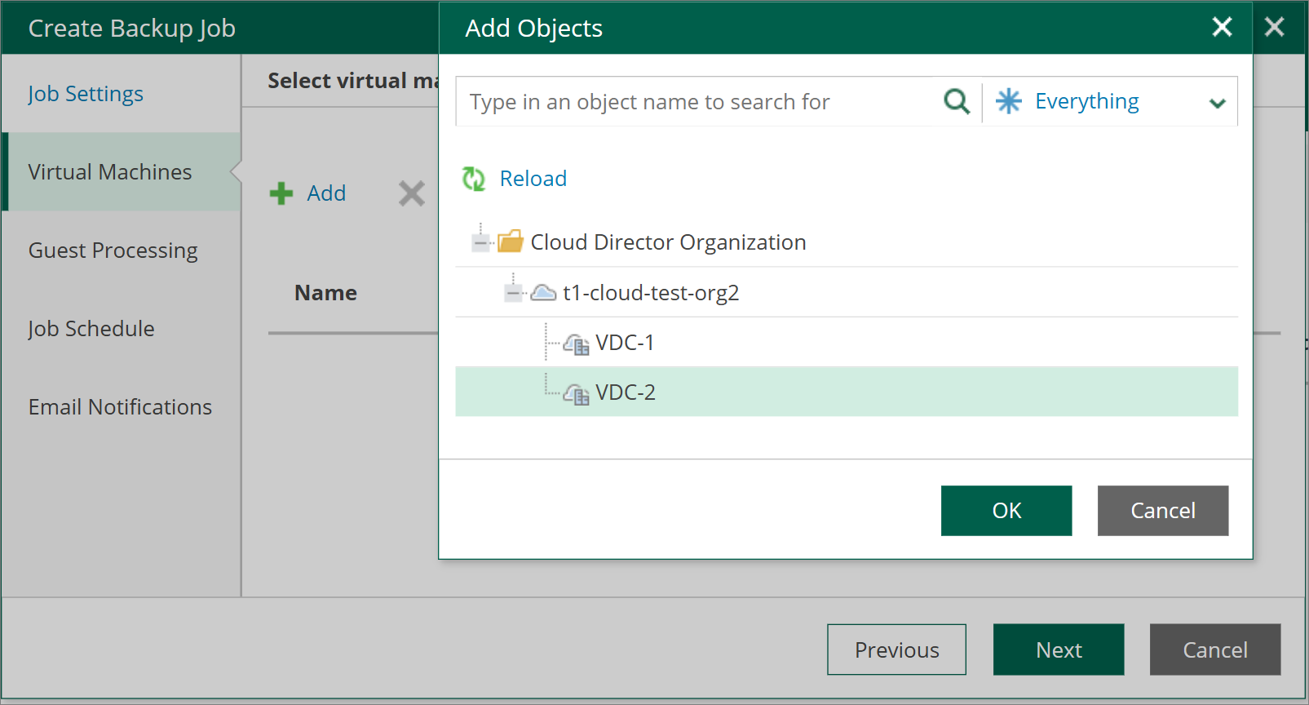Viewport: 1309px width, 705px height.
Task: Close the Create Backup Job window
Action: coord(1275,27)
